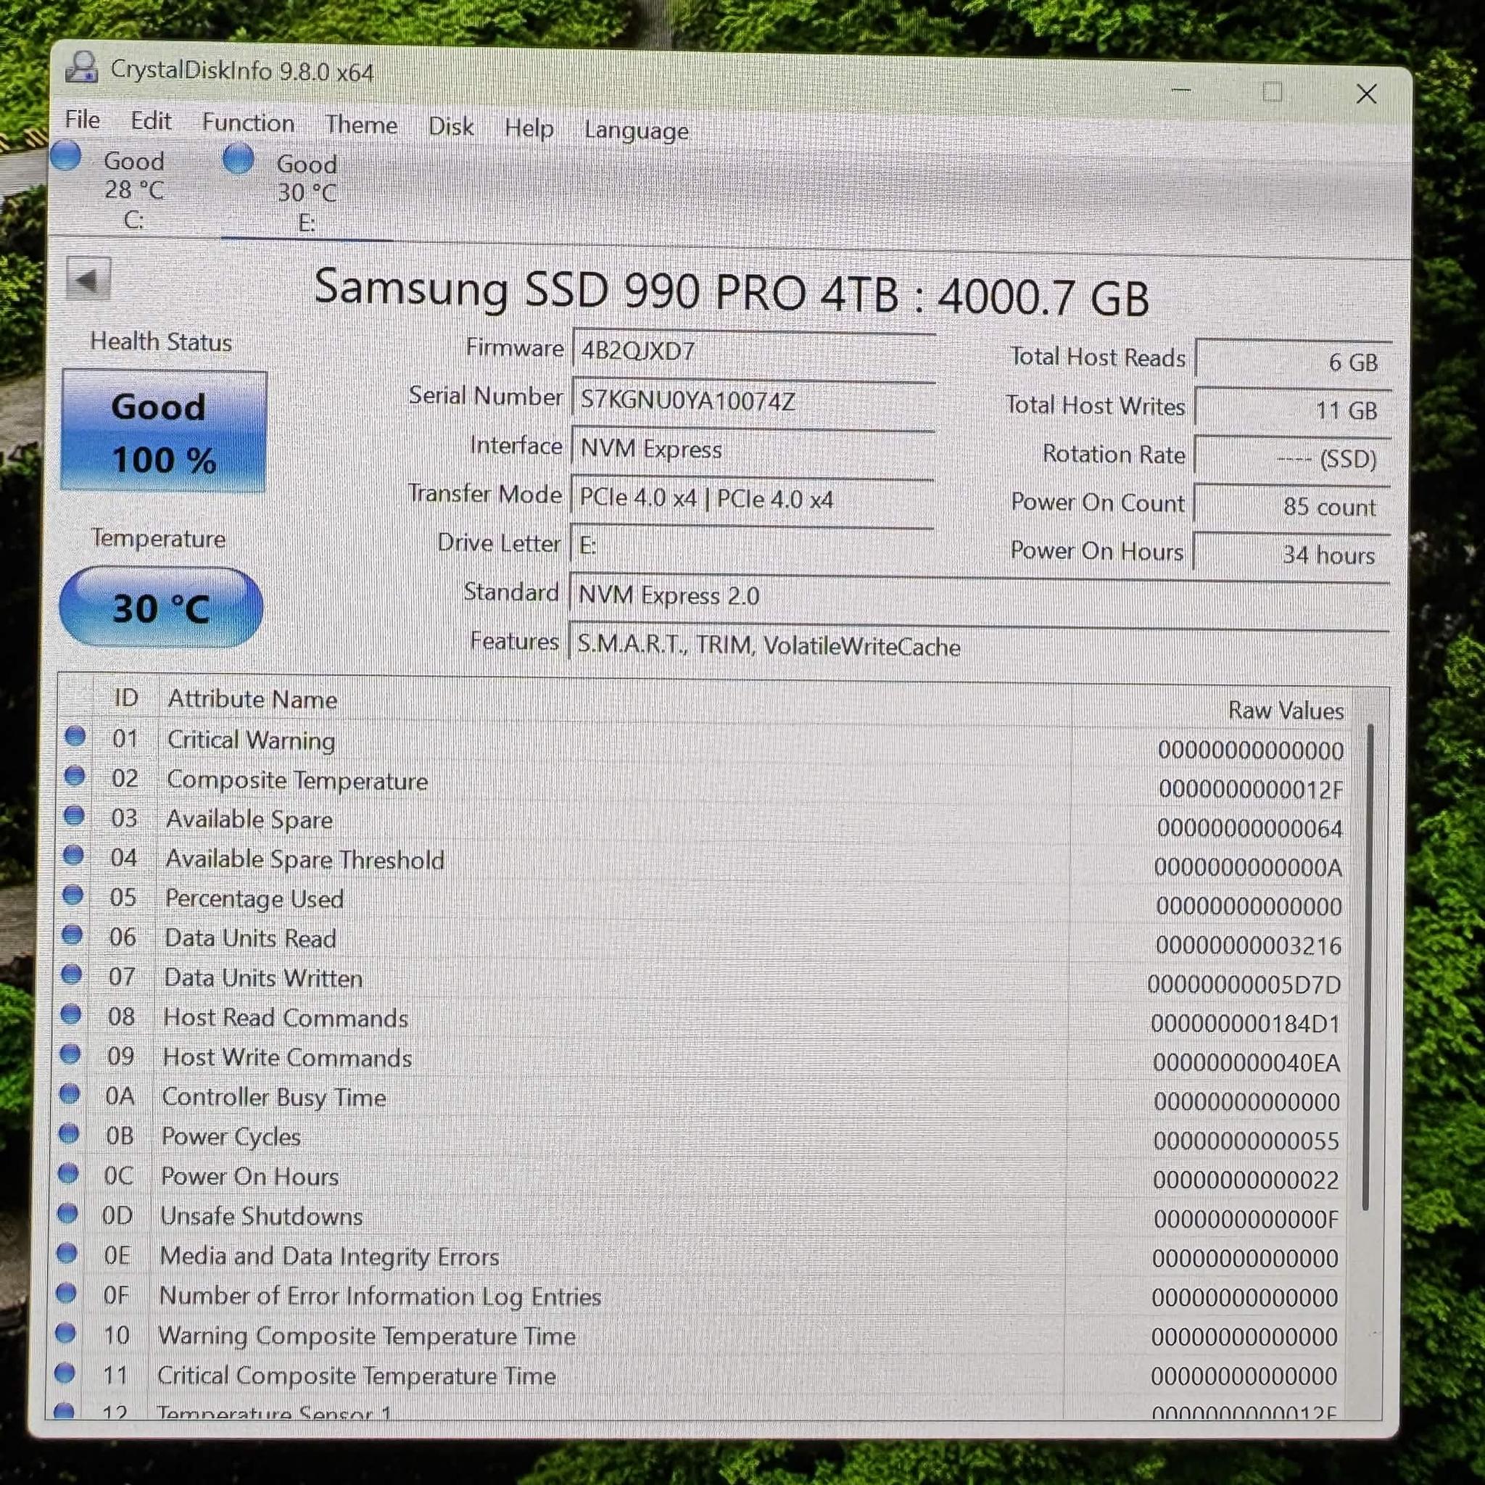This screenshot has height=1485, width=1485.
Task: Click the Drive Letter field
Action: 751,547
